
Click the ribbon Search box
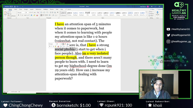tap(68, 9)
